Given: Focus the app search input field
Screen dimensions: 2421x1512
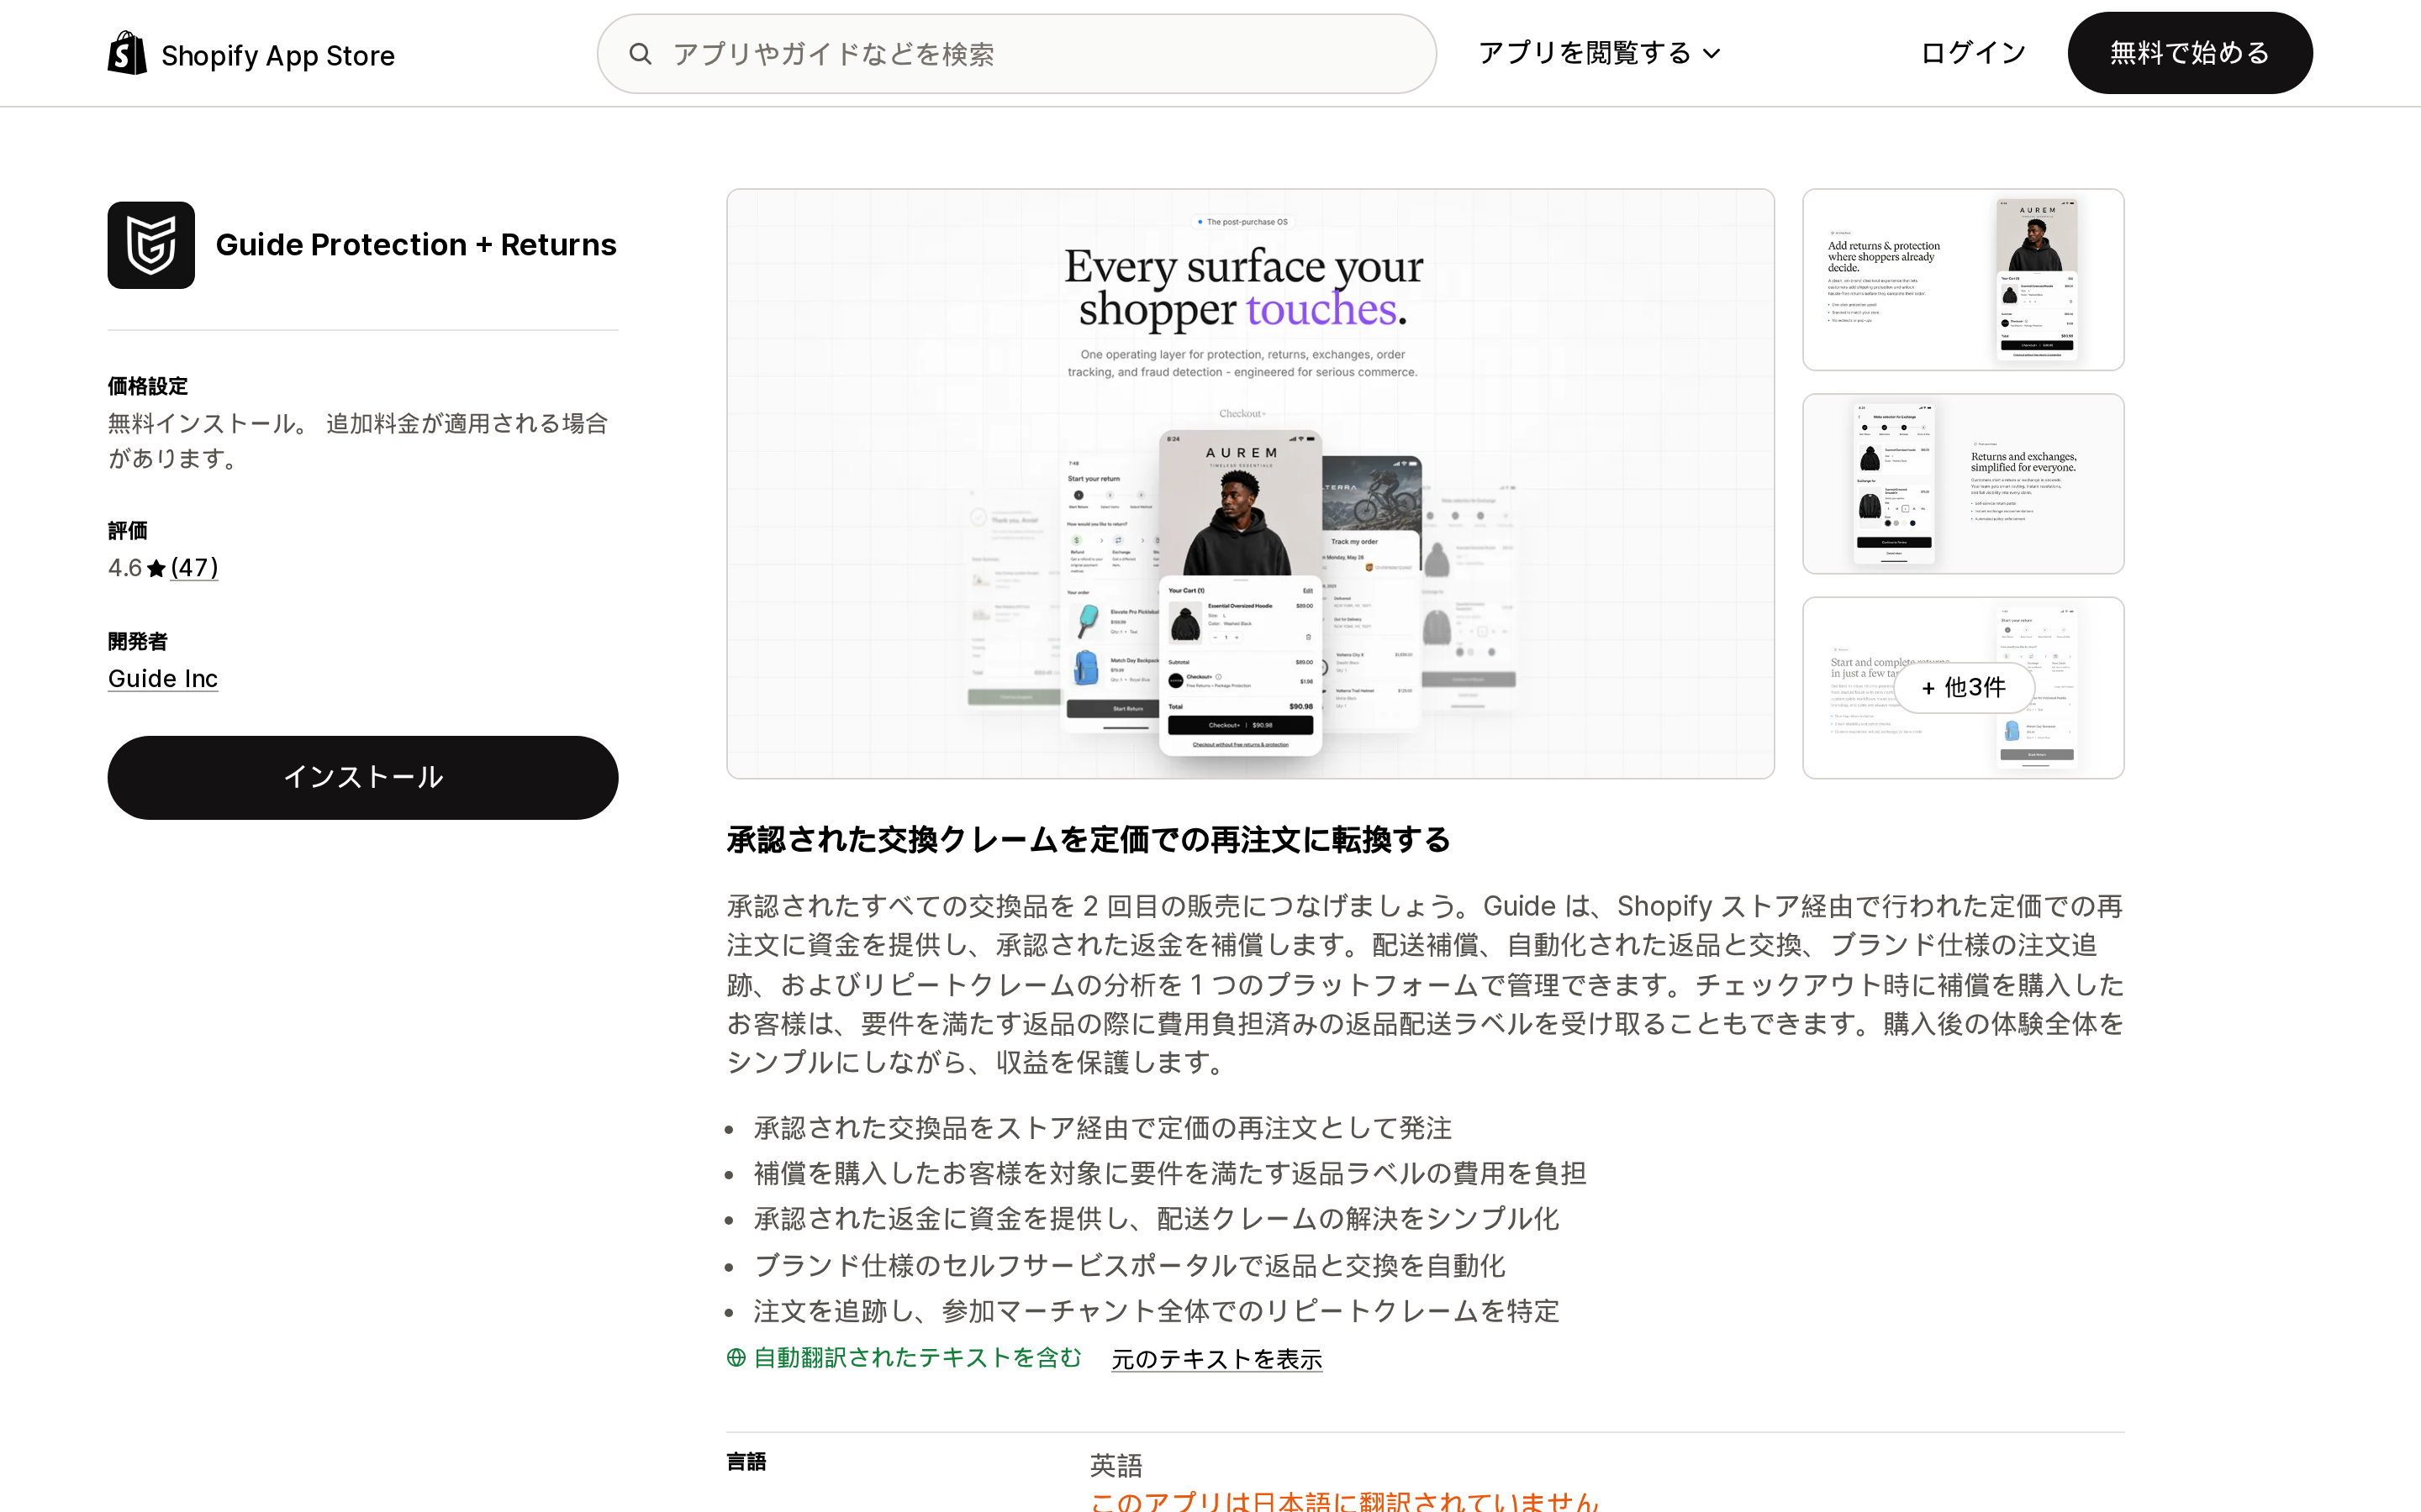Looking at the screenshot, I should pyautogui.click(x=1016, y=54).
